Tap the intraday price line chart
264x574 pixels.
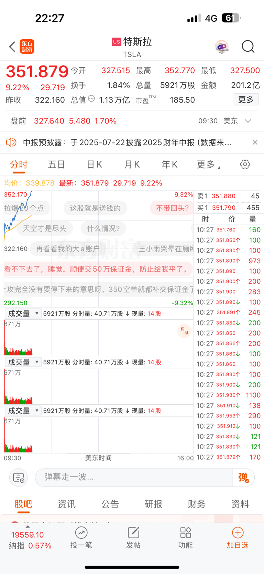tap(99, 249)
